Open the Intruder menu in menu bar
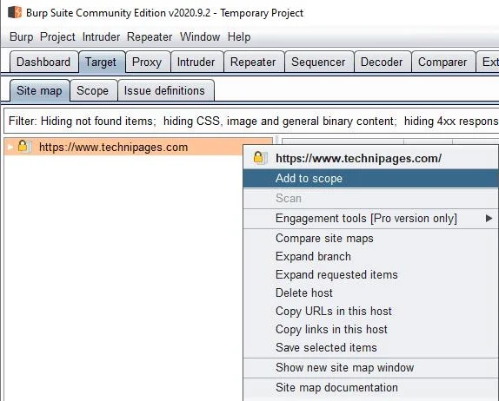499x401 pixels. point(101,36)
